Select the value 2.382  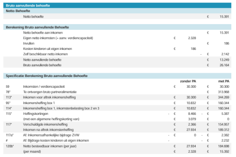pyautogui.click(x=225, y=135)
